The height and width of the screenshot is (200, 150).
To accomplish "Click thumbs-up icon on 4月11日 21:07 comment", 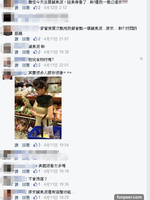I will tap(35, 39).
